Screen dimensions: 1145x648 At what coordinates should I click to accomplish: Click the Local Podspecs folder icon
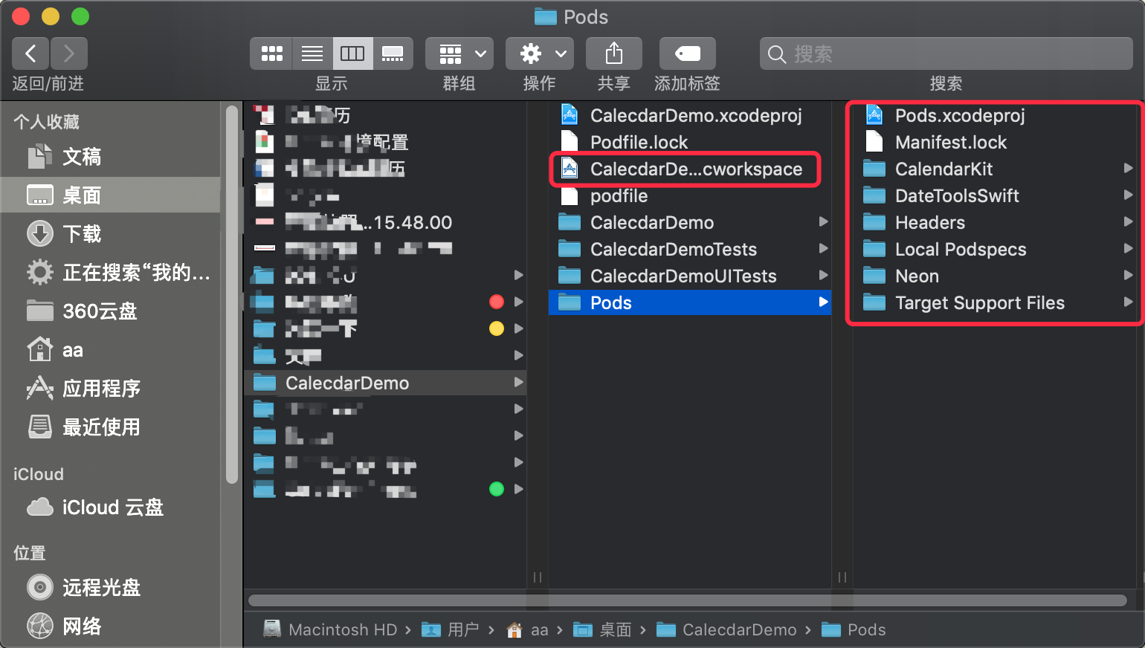click(874, 249)
